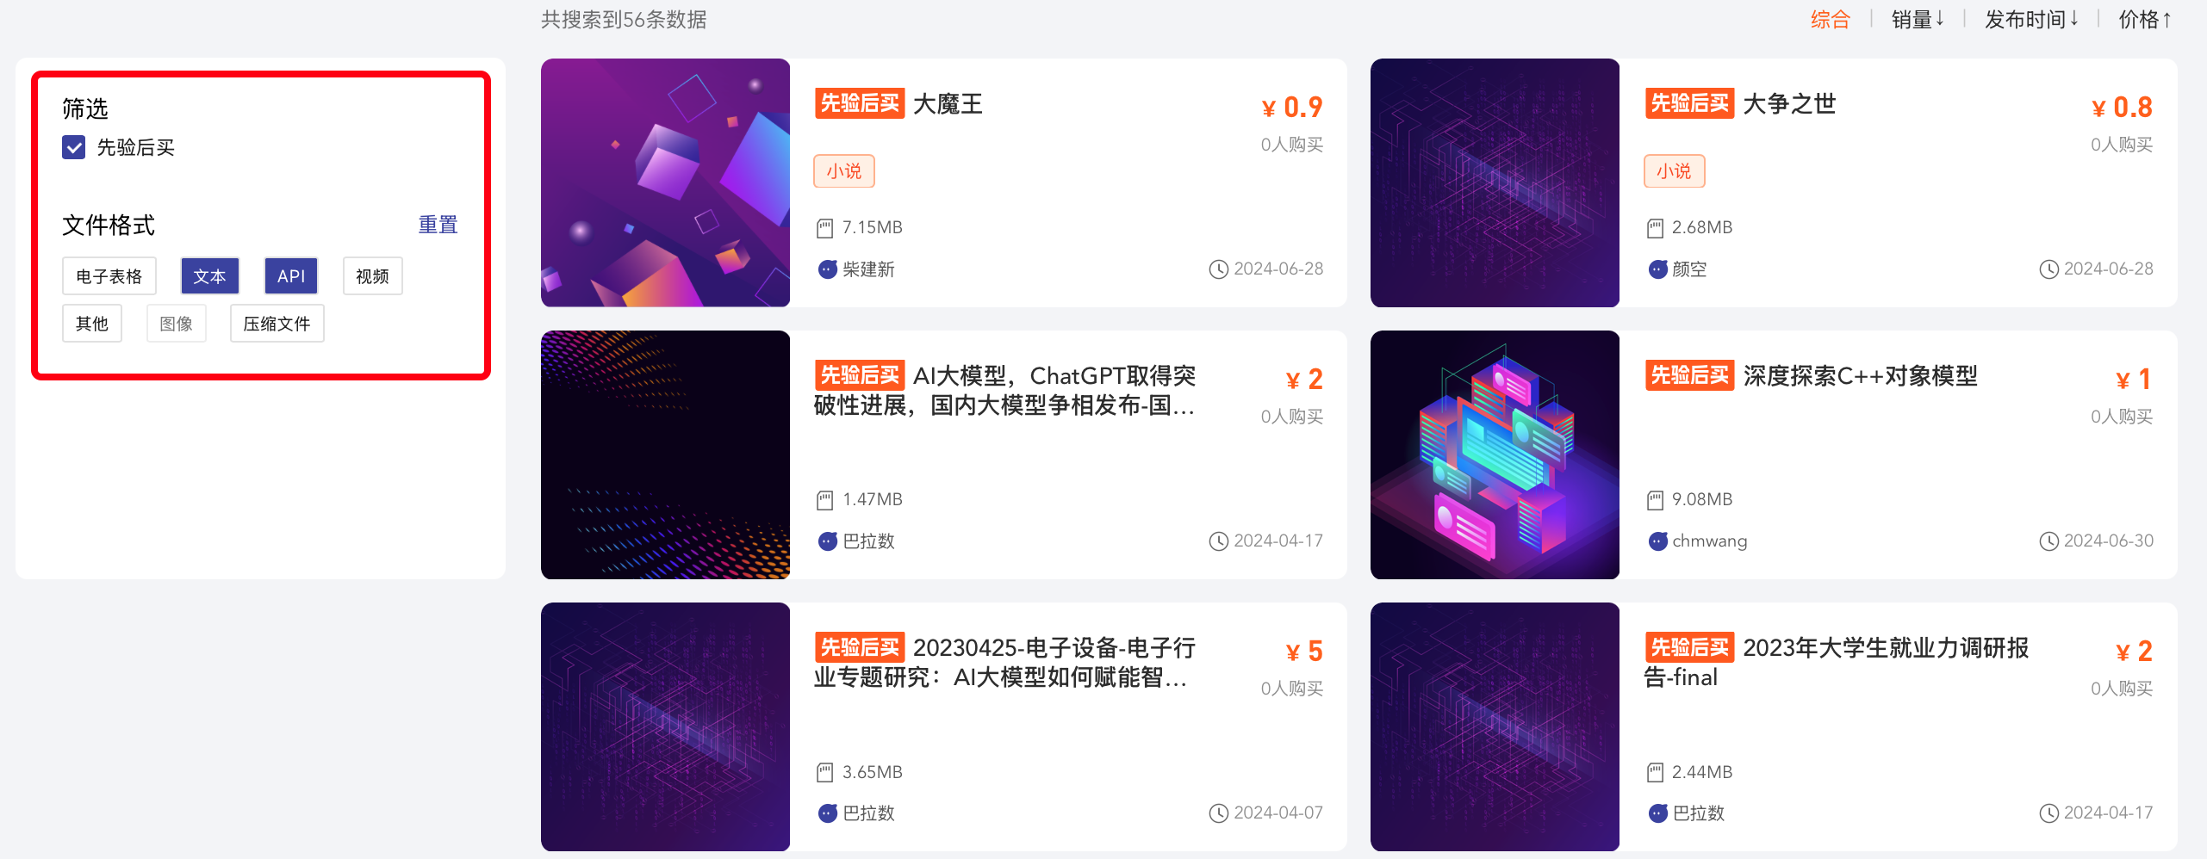Click author avatar icon beside chmwang
Viewport: 2207px width, 859px height.
pyautogui.click(x=1657, y=541)
